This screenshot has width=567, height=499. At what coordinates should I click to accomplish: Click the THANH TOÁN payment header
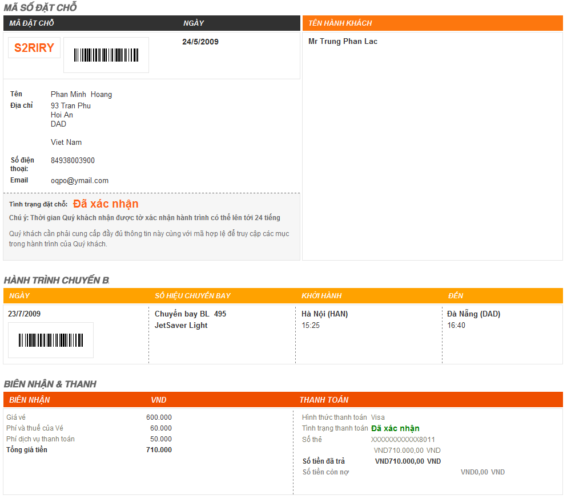click(x=324, y=400)
